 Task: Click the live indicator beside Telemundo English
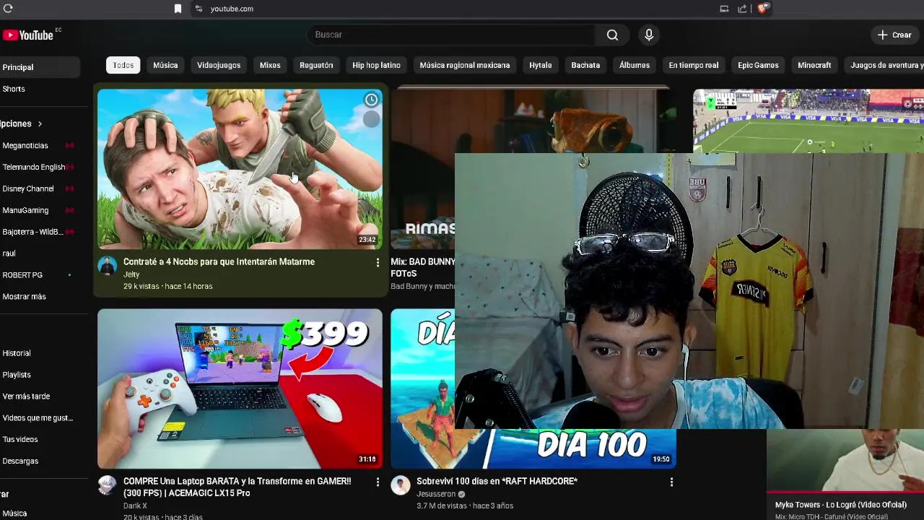point(70,167)
